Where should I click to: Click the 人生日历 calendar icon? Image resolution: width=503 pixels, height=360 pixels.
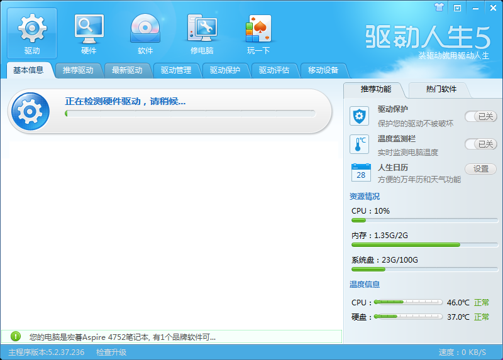(361, 173)
